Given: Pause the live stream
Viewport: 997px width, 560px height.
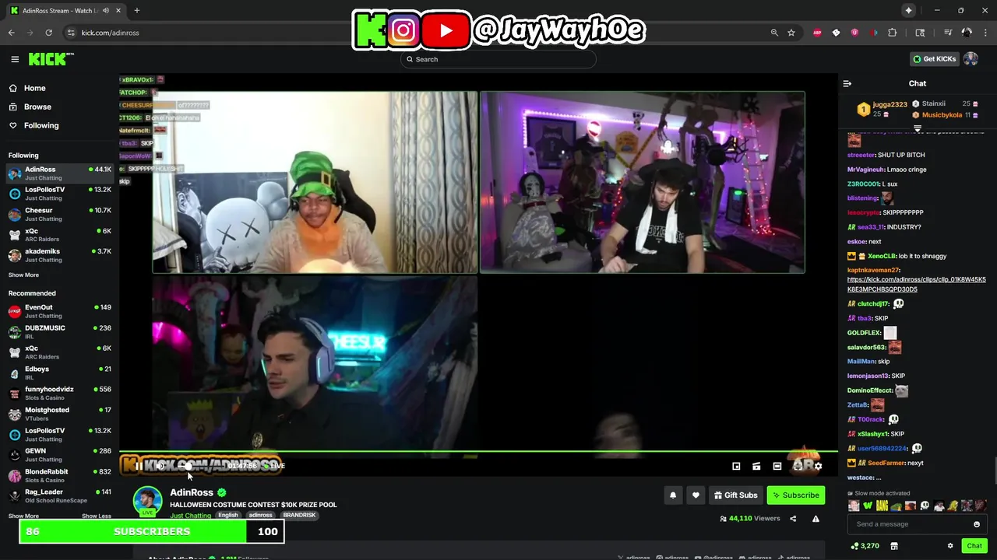Looking at the screenshot, I should pos(139,466).
